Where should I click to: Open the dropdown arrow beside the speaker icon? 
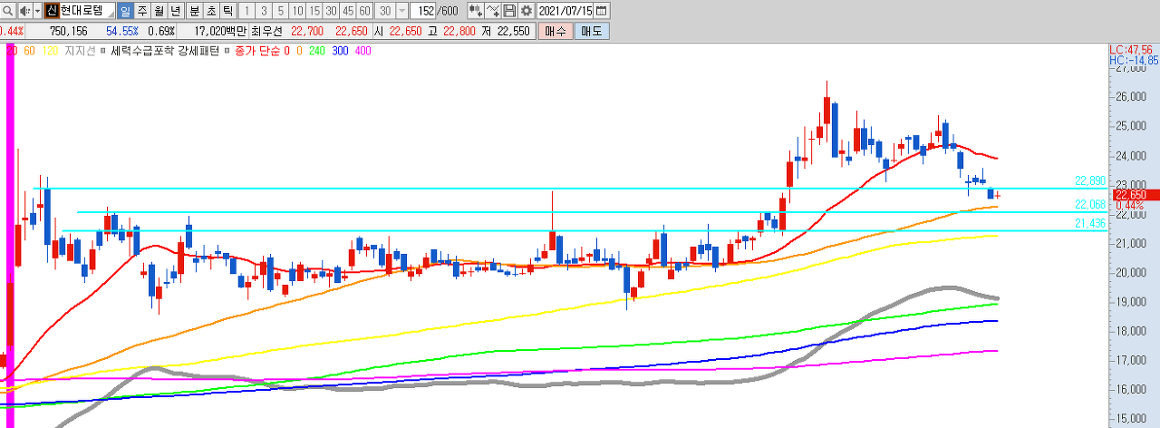(37, 11)
